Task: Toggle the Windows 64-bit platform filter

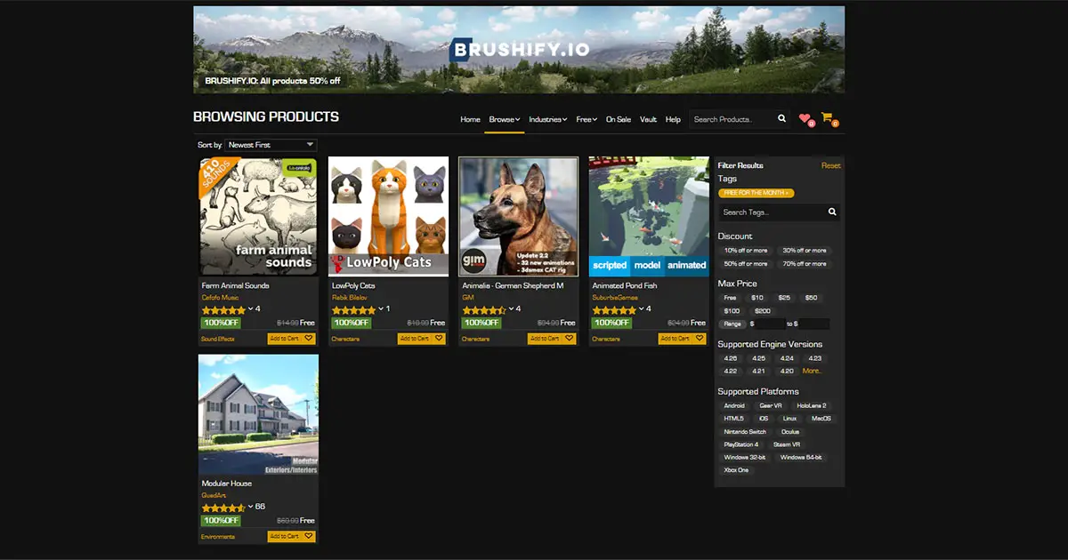Action: tap(801, 457)
